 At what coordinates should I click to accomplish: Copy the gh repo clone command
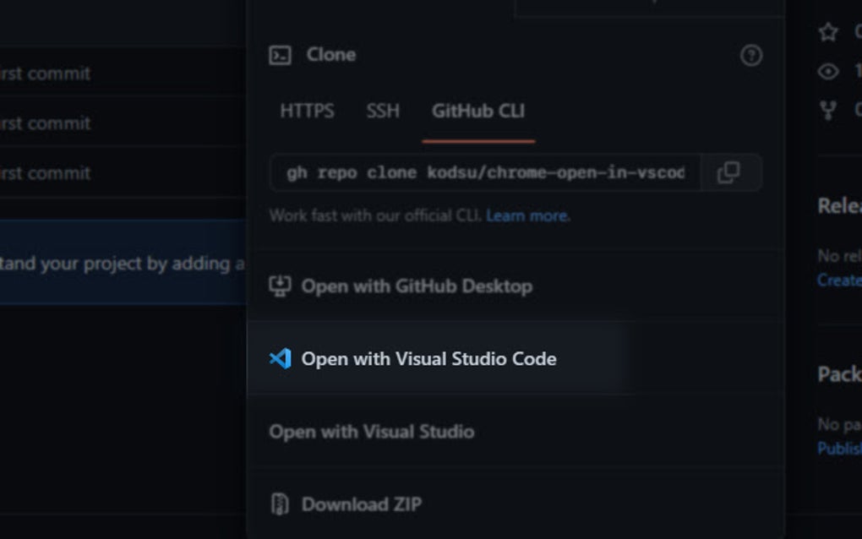pyautogui.click(x=728, y=172)
